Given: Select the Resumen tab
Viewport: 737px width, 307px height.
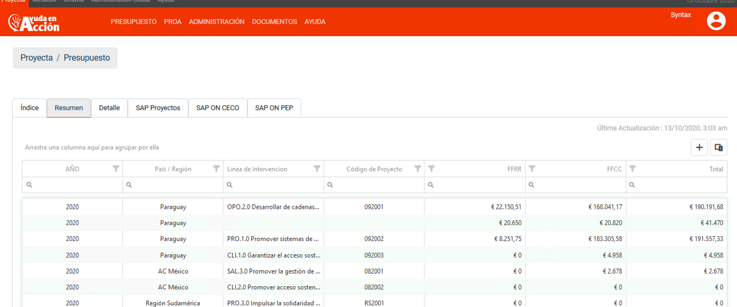Looking at the screenshot, I should (69, 108).
